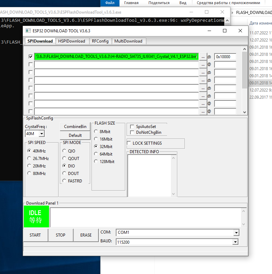Click Explorer row dated 11.07.2022
The image size is (272, 274).
(260, 33)
